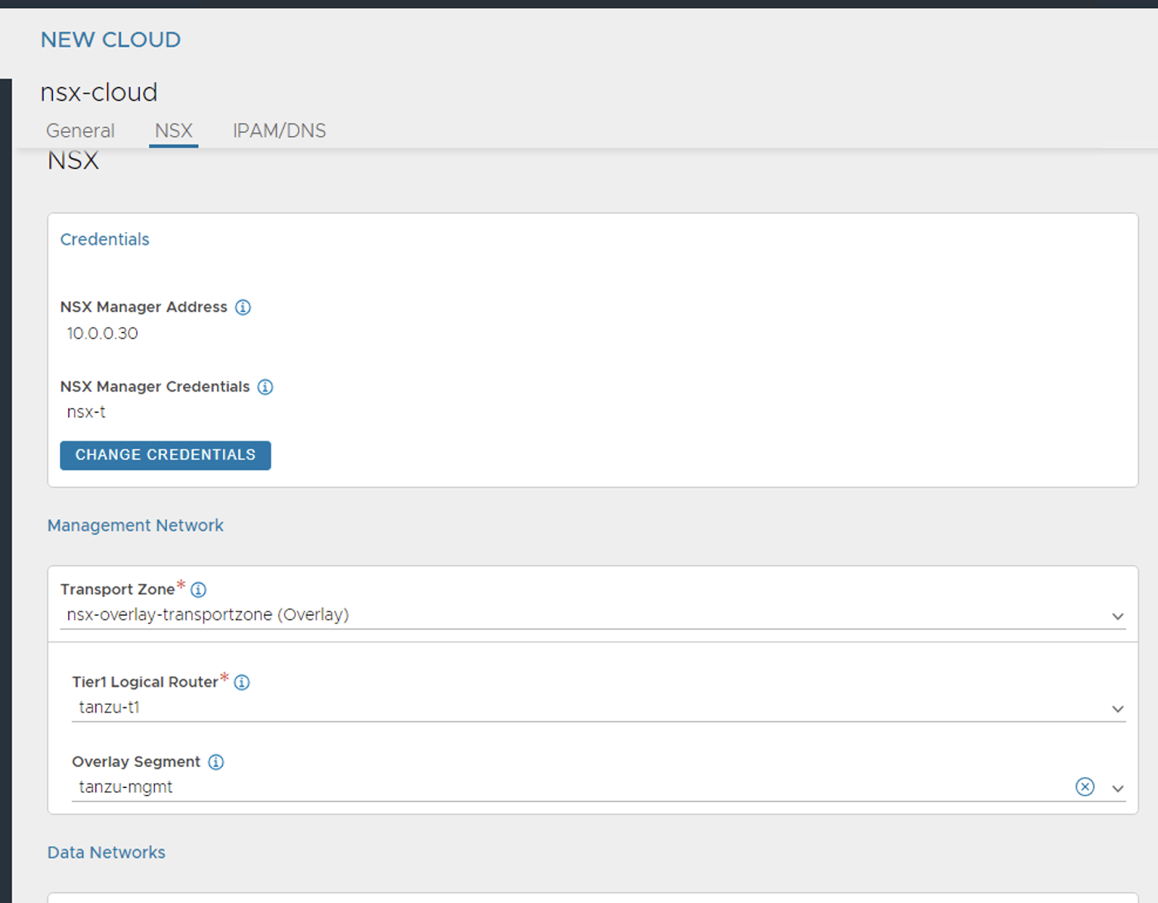Open the Overlay Segment dropdown chevron
The image size is (1158, 903).
(x=1117, y=789)
